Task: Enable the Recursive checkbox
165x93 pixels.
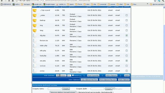Action: [73, 75]
